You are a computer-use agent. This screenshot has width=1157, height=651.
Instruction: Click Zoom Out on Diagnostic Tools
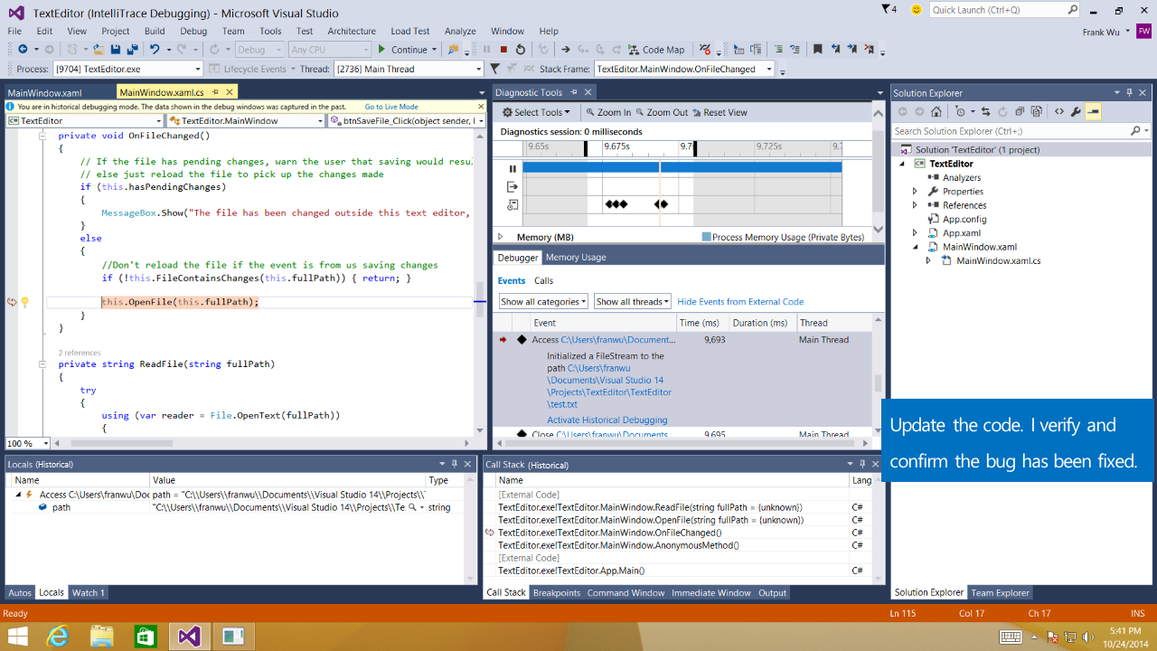662,112
